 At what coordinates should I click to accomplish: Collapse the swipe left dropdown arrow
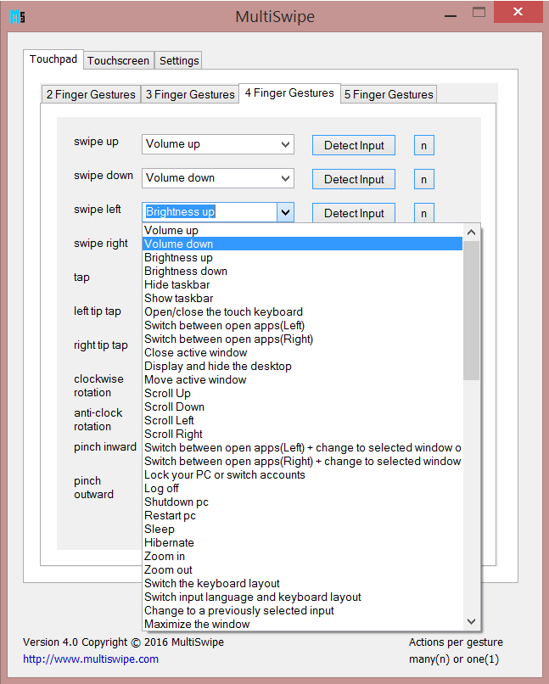pos(285,212)
